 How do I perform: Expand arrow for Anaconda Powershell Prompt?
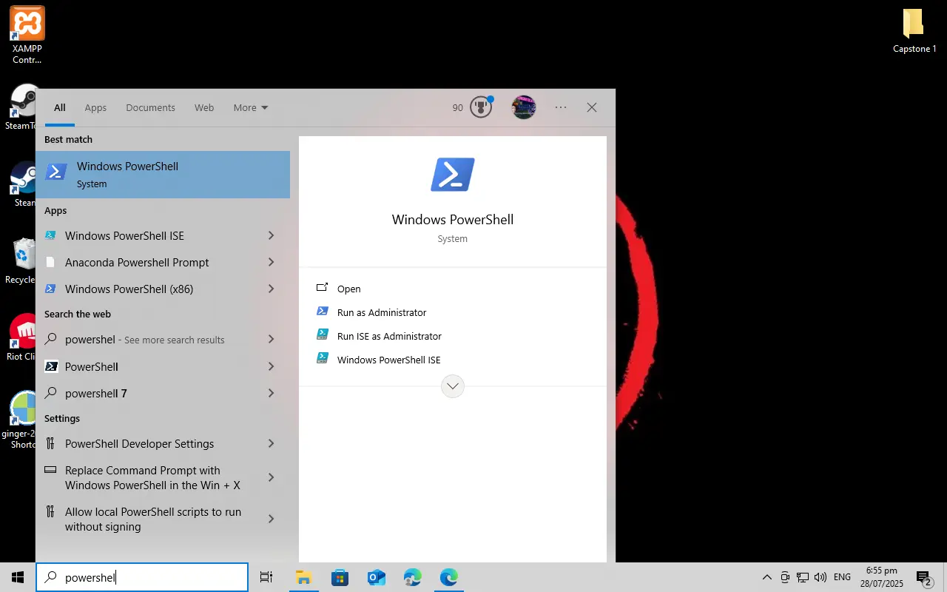pyautogui.click(x=271, y=262)
